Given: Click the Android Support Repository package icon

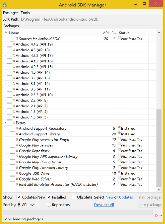Looking at the screenshot, I should point(17,128).
